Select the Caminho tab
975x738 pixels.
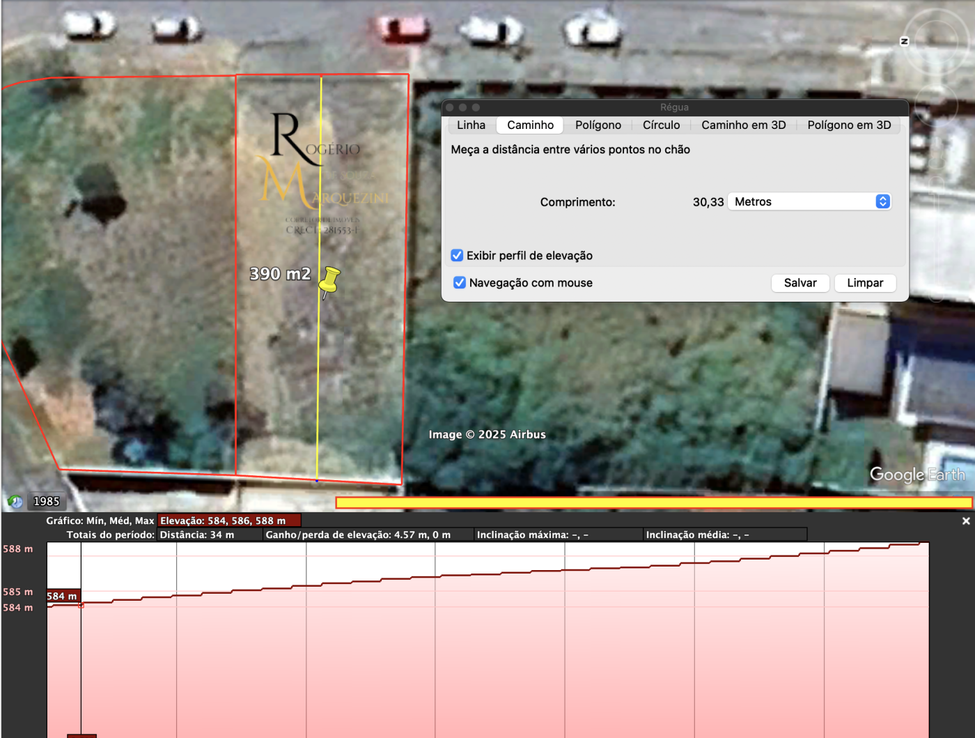pyautogui.click(x=531, y=125)
